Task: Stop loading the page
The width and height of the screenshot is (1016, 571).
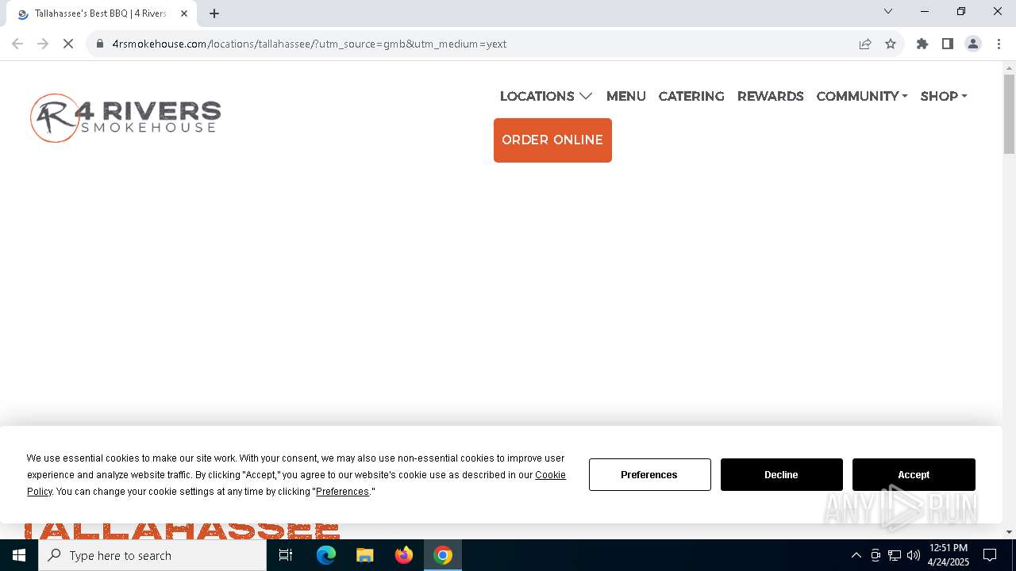Action: (x=68, y=44)
